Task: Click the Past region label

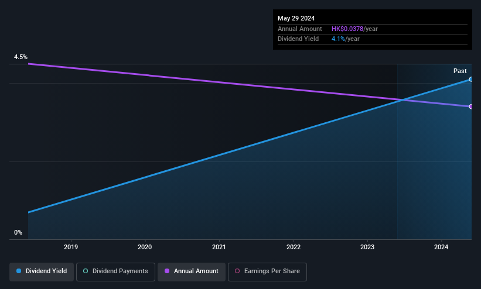Action: (460, 71)
